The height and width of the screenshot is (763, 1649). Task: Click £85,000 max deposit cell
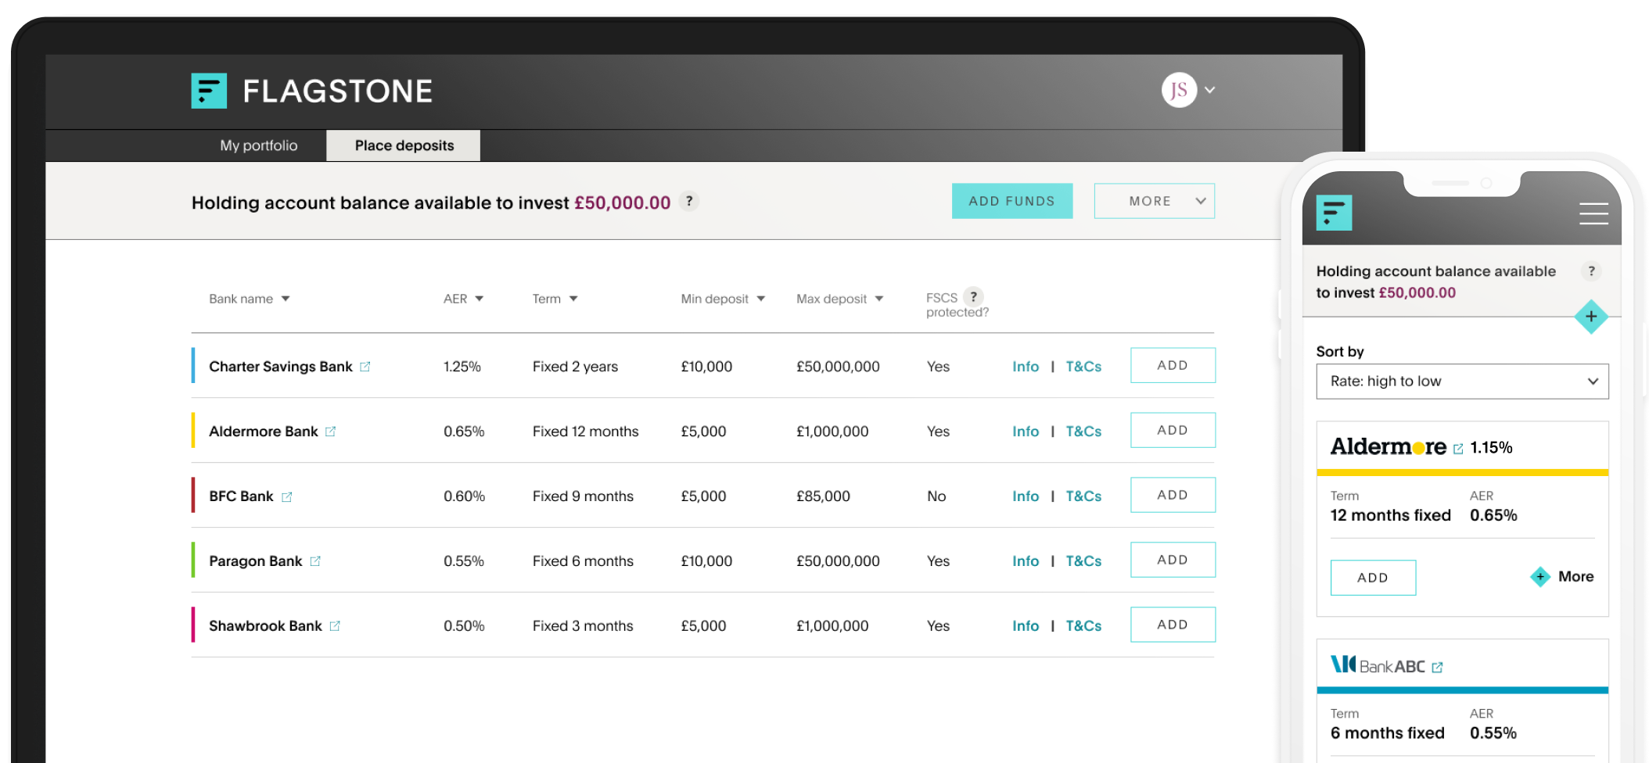(x=823, y=496)
